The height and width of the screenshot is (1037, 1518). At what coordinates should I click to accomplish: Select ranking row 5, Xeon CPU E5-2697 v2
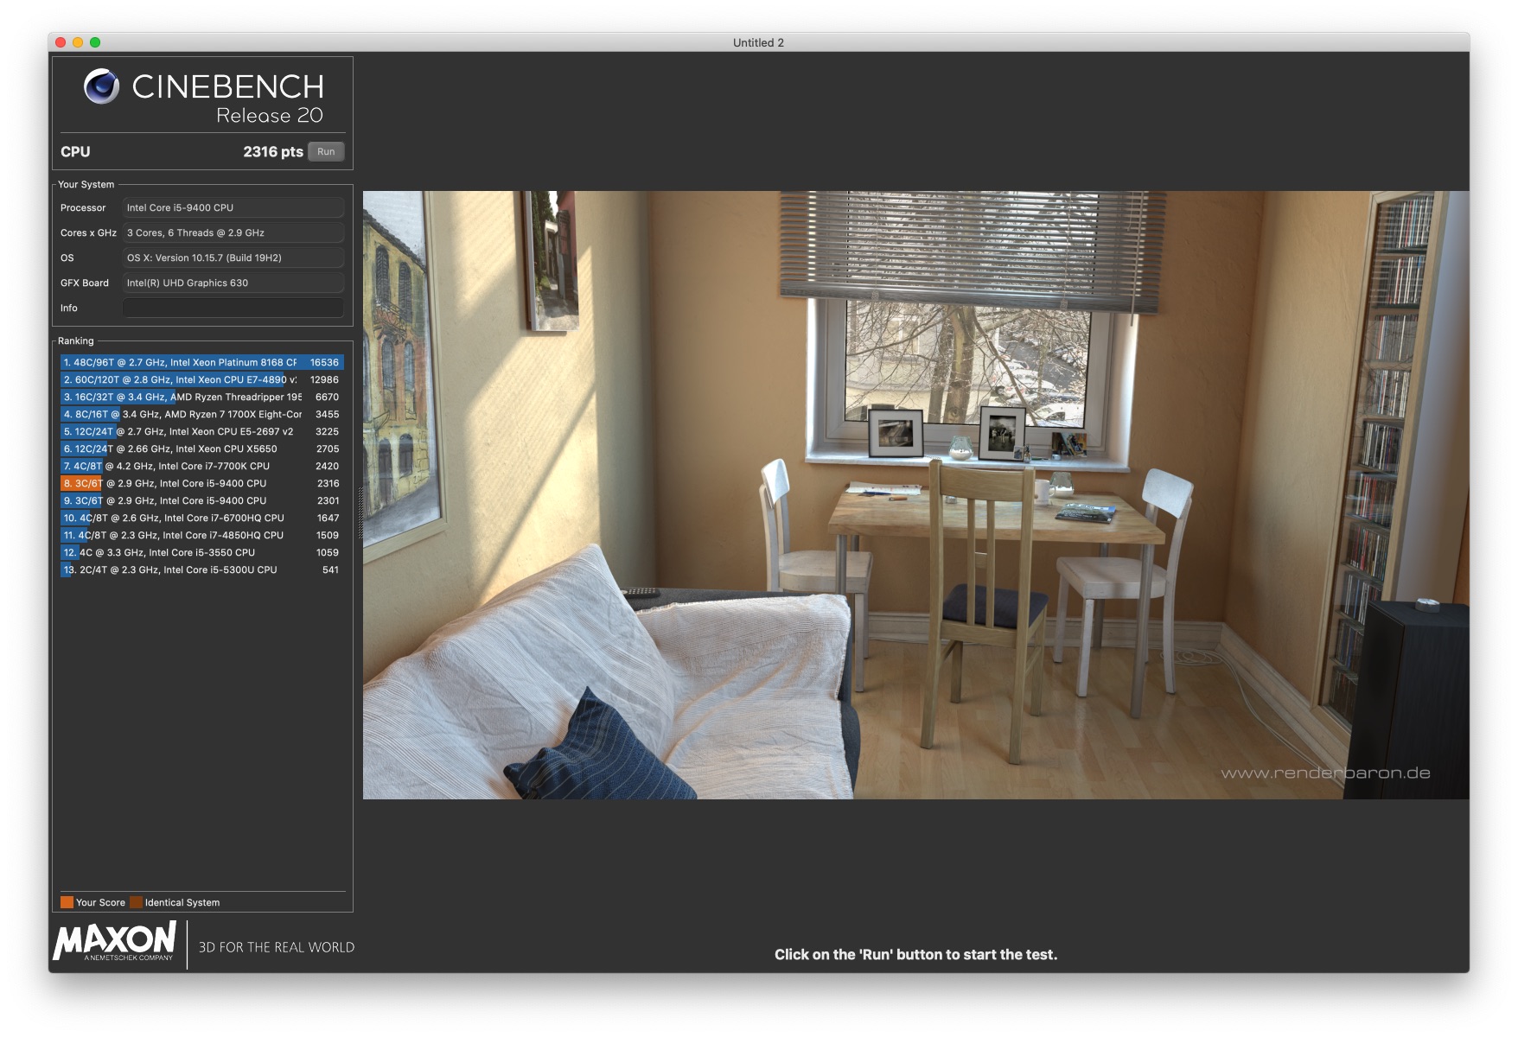click(202, 431)
